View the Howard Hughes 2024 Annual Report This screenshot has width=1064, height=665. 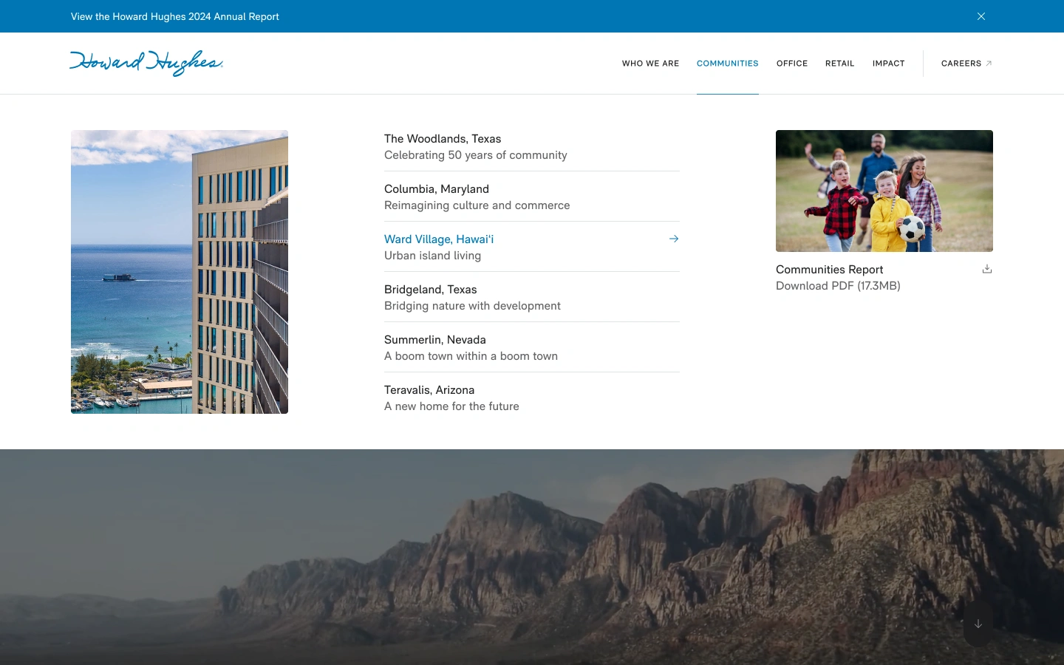175,16
